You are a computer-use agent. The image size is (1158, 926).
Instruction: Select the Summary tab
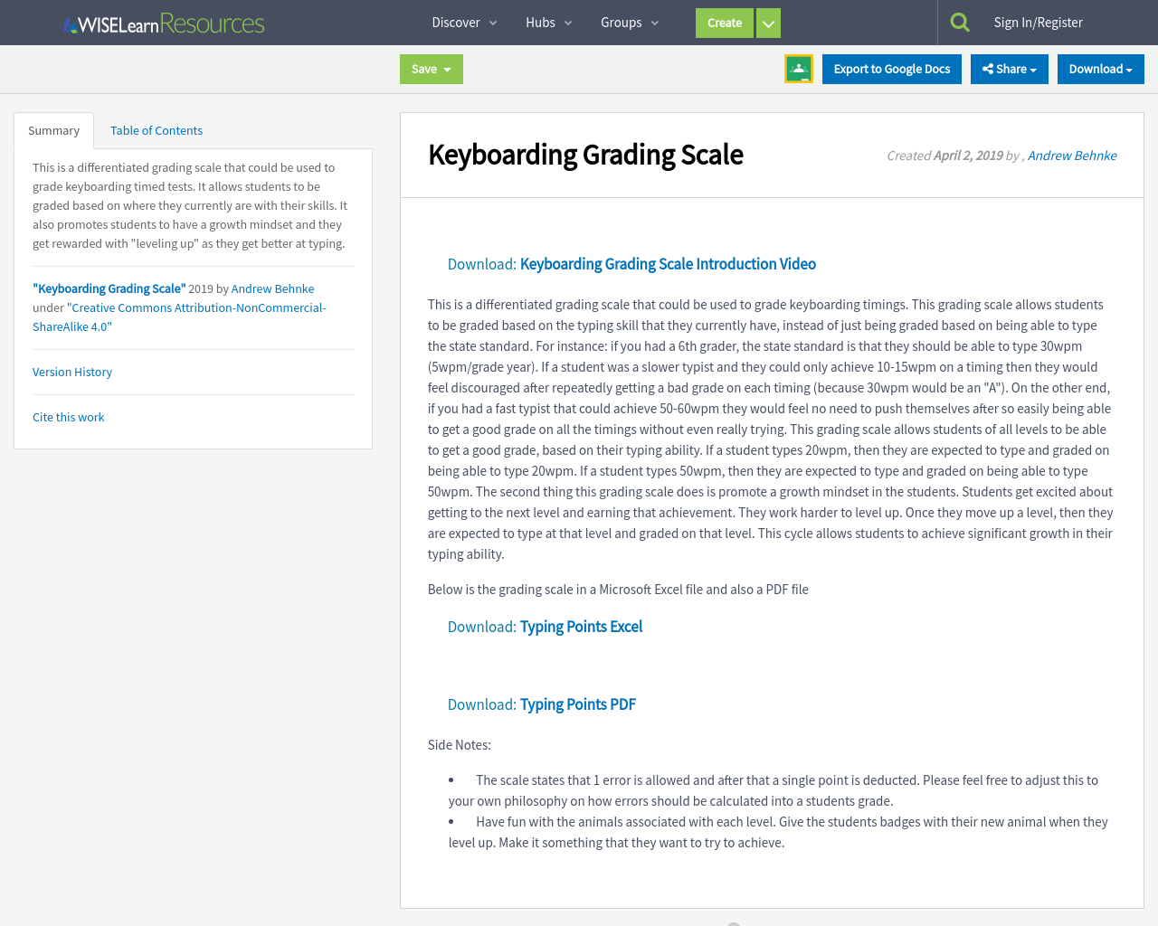pos(53,129)
